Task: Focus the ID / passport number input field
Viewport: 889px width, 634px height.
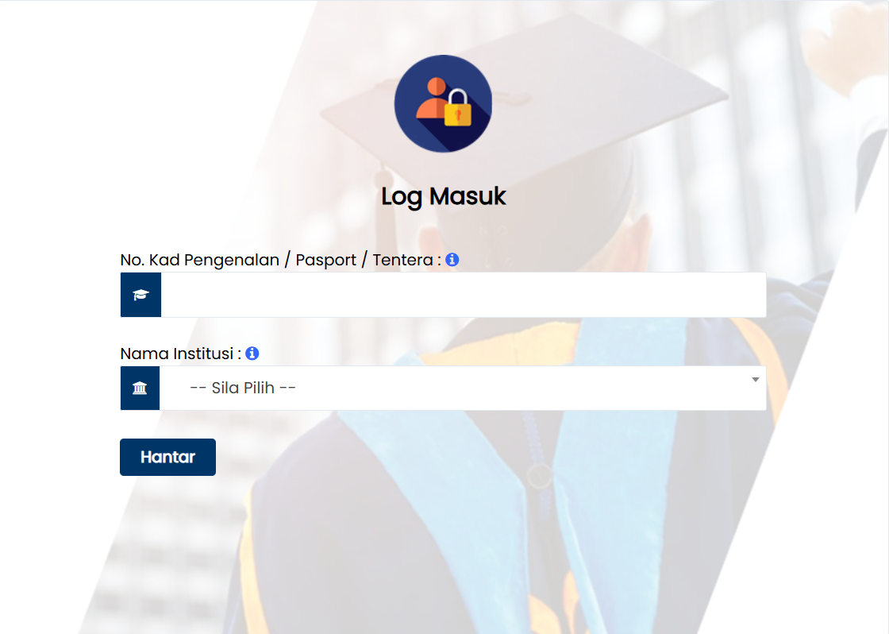Action: point(464,295)
